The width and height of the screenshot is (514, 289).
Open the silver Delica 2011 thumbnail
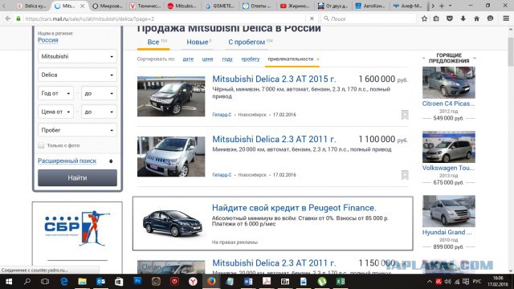point(171,157)
